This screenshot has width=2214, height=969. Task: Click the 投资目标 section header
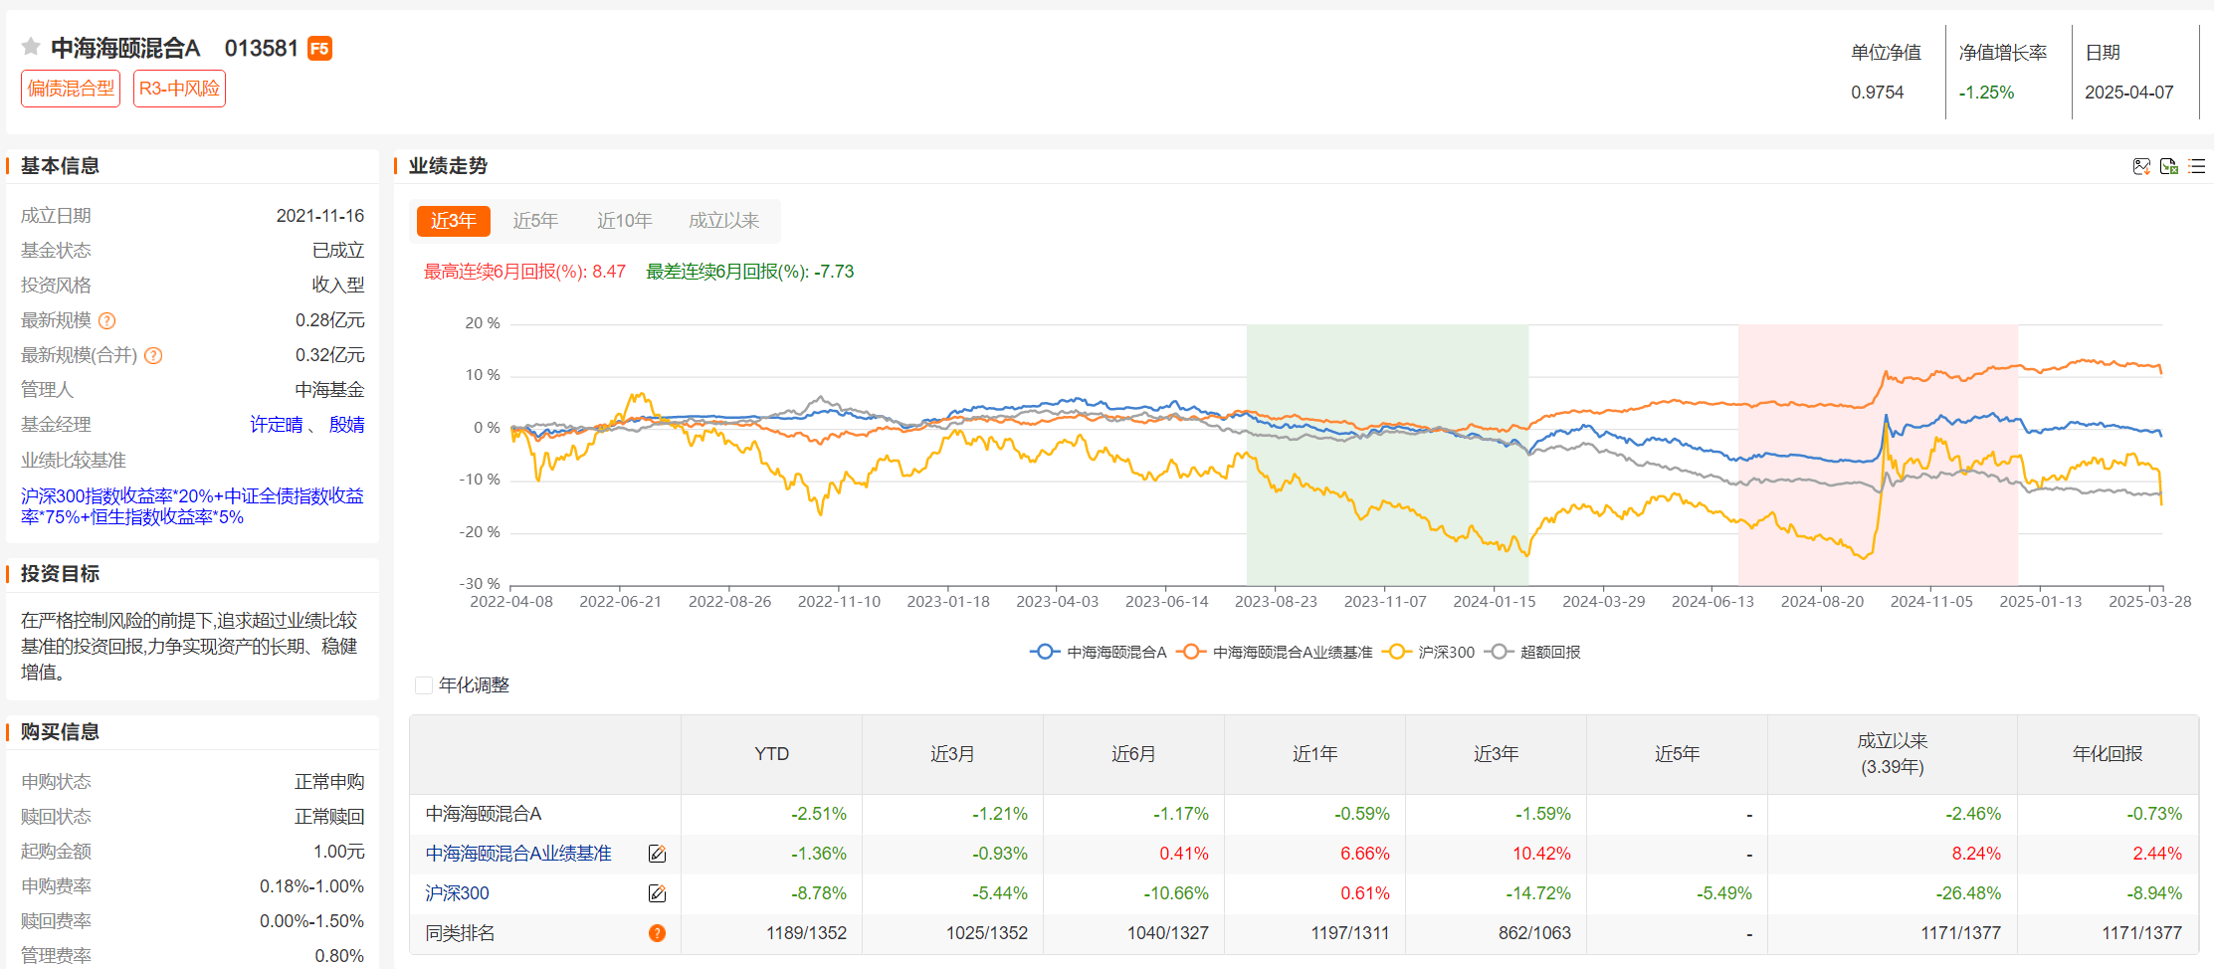pos(60,574)
